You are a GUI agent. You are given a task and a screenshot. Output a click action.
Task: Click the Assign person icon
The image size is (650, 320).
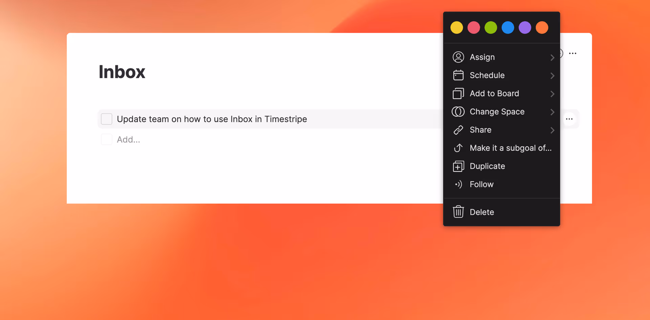pos(459,57)
